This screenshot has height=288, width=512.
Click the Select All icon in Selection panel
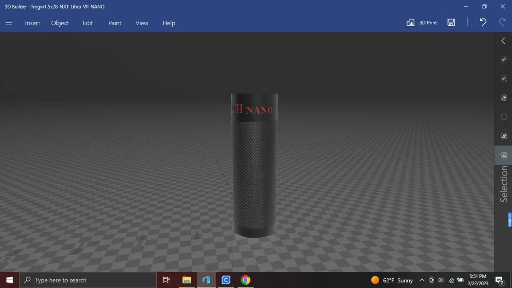pyautogui.click(x=504, y=59)
